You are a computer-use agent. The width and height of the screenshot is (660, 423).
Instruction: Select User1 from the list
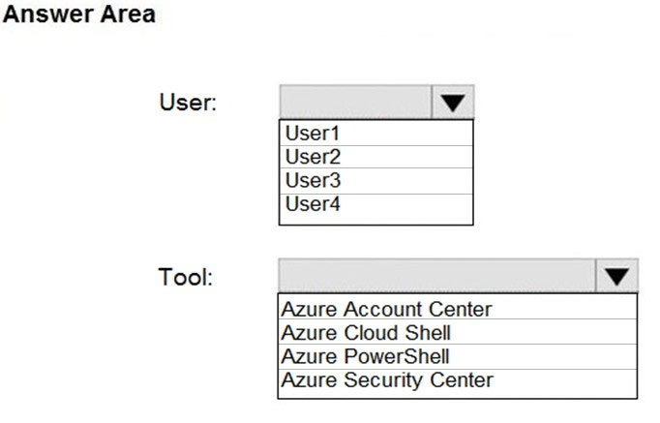375,134
